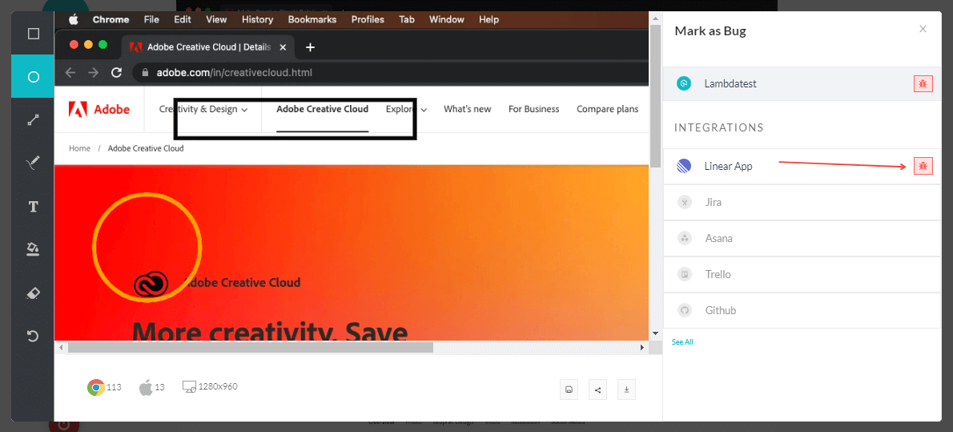The height and width of the screenshot is (432, 953).
Task: Close the Mark as Bug panel
Action: coord(923,30)
